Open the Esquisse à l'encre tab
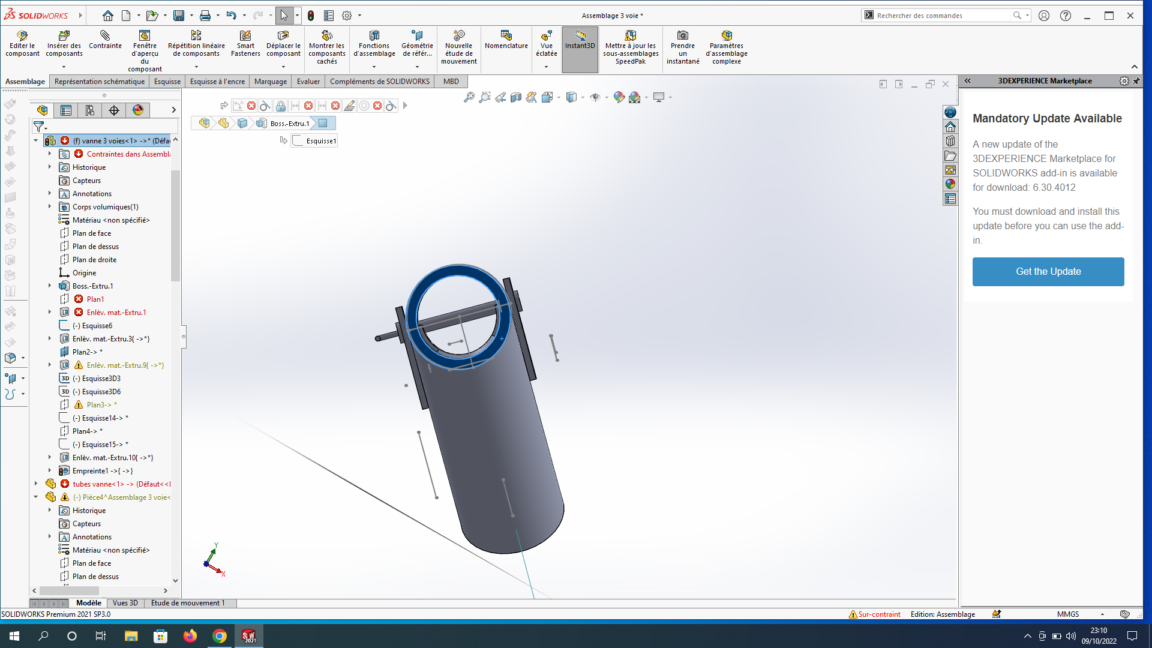Screen dimensions: 1152x648 pyautogui.click(x=217, y=82)
